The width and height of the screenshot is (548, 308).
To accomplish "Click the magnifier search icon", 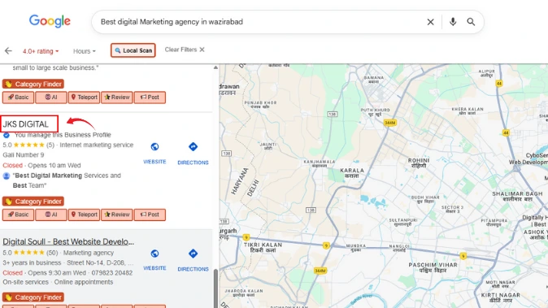I will tap(471, 22).
